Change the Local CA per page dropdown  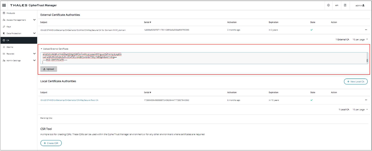360,110
